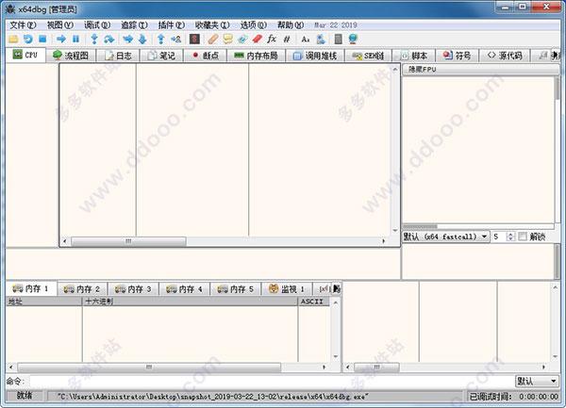Click the disassembly horizontal scrollbar thumb

[128, 241]
